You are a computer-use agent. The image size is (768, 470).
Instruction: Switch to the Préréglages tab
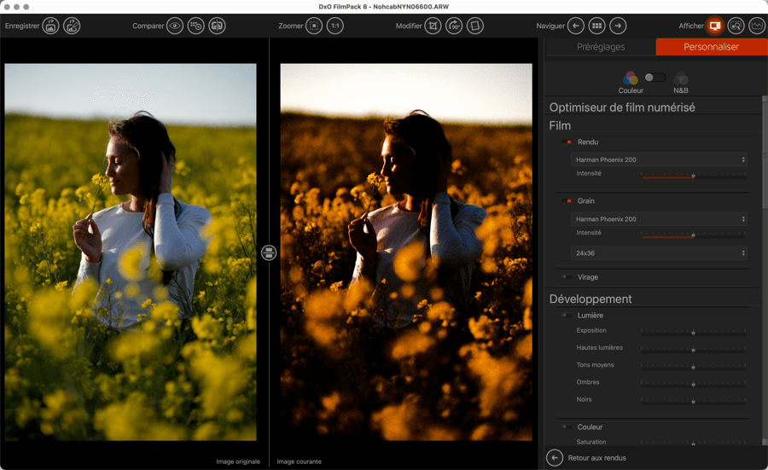click(600, 47)
